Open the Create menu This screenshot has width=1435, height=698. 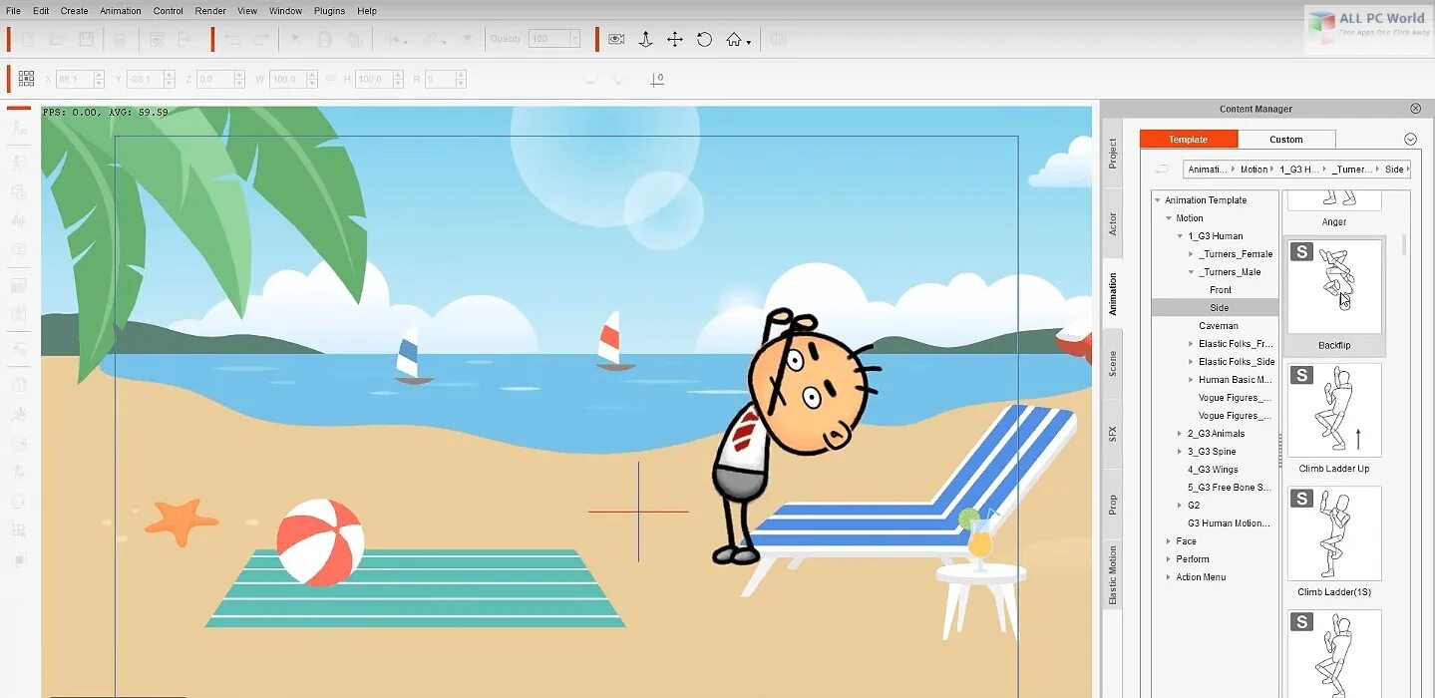74,11
